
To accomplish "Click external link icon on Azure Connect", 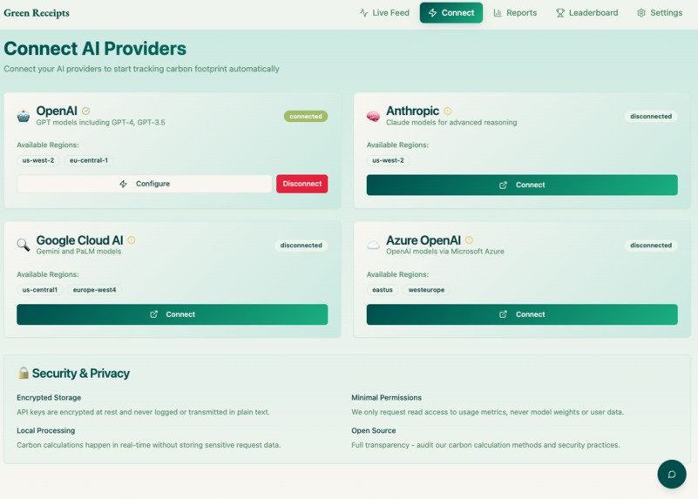I will coord(503,314).
